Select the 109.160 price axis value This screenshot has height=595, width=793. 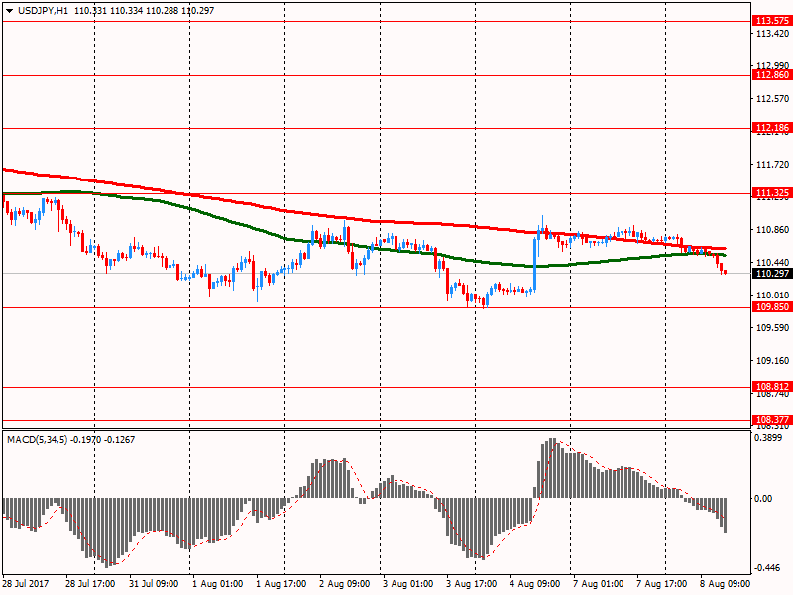coord(772,361)
